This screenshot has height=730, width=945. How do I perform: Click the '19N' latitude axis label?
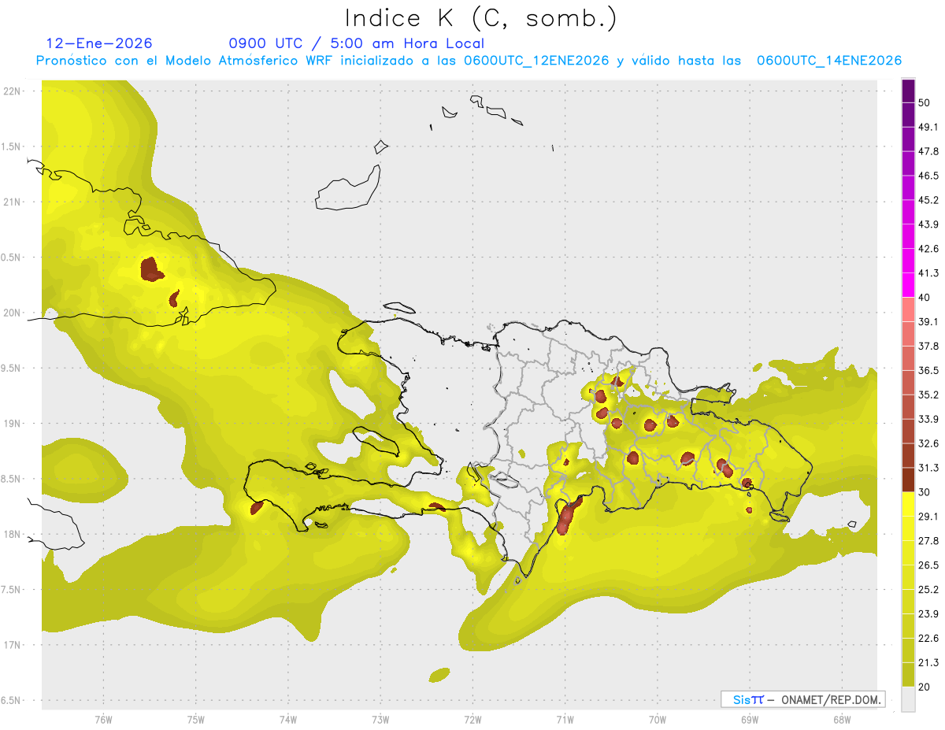(x=13, y=423)
